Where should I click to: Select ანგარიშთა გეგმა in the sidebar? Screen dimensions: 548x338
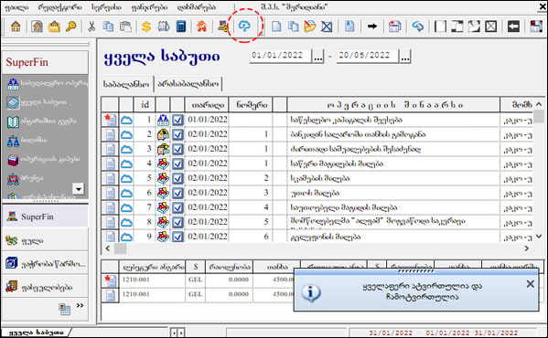coord(41,121)
